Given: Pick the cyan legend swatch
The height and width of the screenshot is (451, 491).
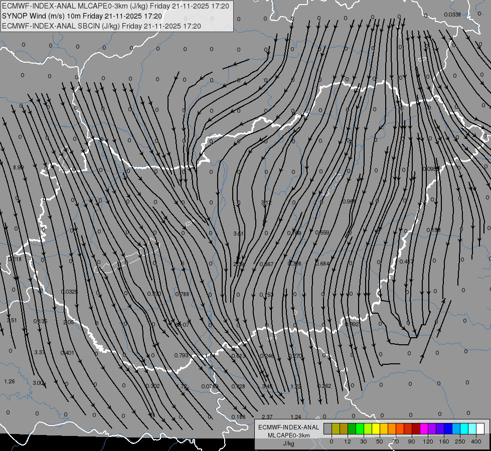Looking at the screenshot, I should pyautogui.click(x=464, y=429).
